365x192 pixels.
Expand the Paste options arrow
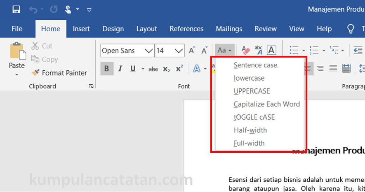(17, 75)
